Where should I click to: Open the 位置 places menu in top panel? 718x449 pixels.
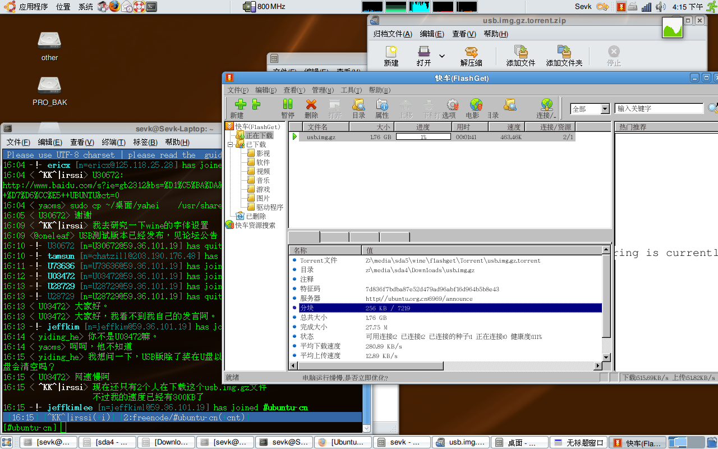pos(63,7)
